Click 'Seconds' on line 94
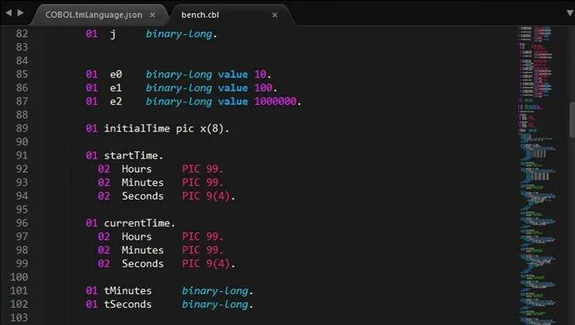This screenshot has height=325, width=575. point(143,196)
